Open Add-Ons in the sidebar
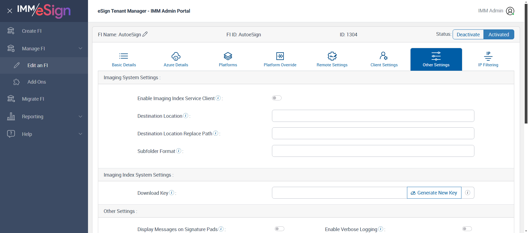Image resolution: width=528 pixels, height=233 pixels. (37, 82)
